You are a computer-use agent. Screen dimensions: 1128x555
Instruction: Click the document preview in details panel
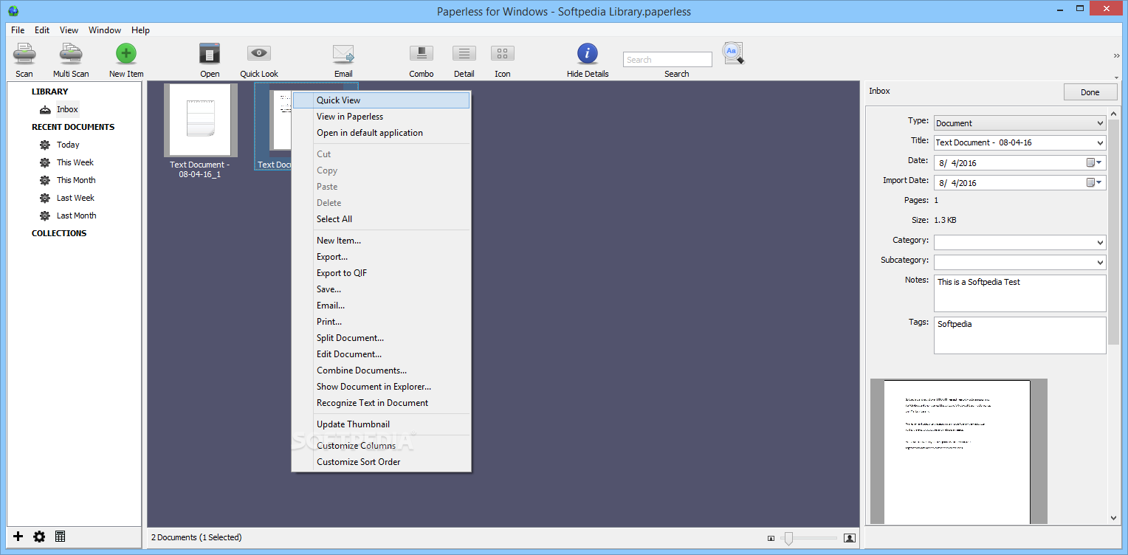pyautogui.click(x=958, y=452)
